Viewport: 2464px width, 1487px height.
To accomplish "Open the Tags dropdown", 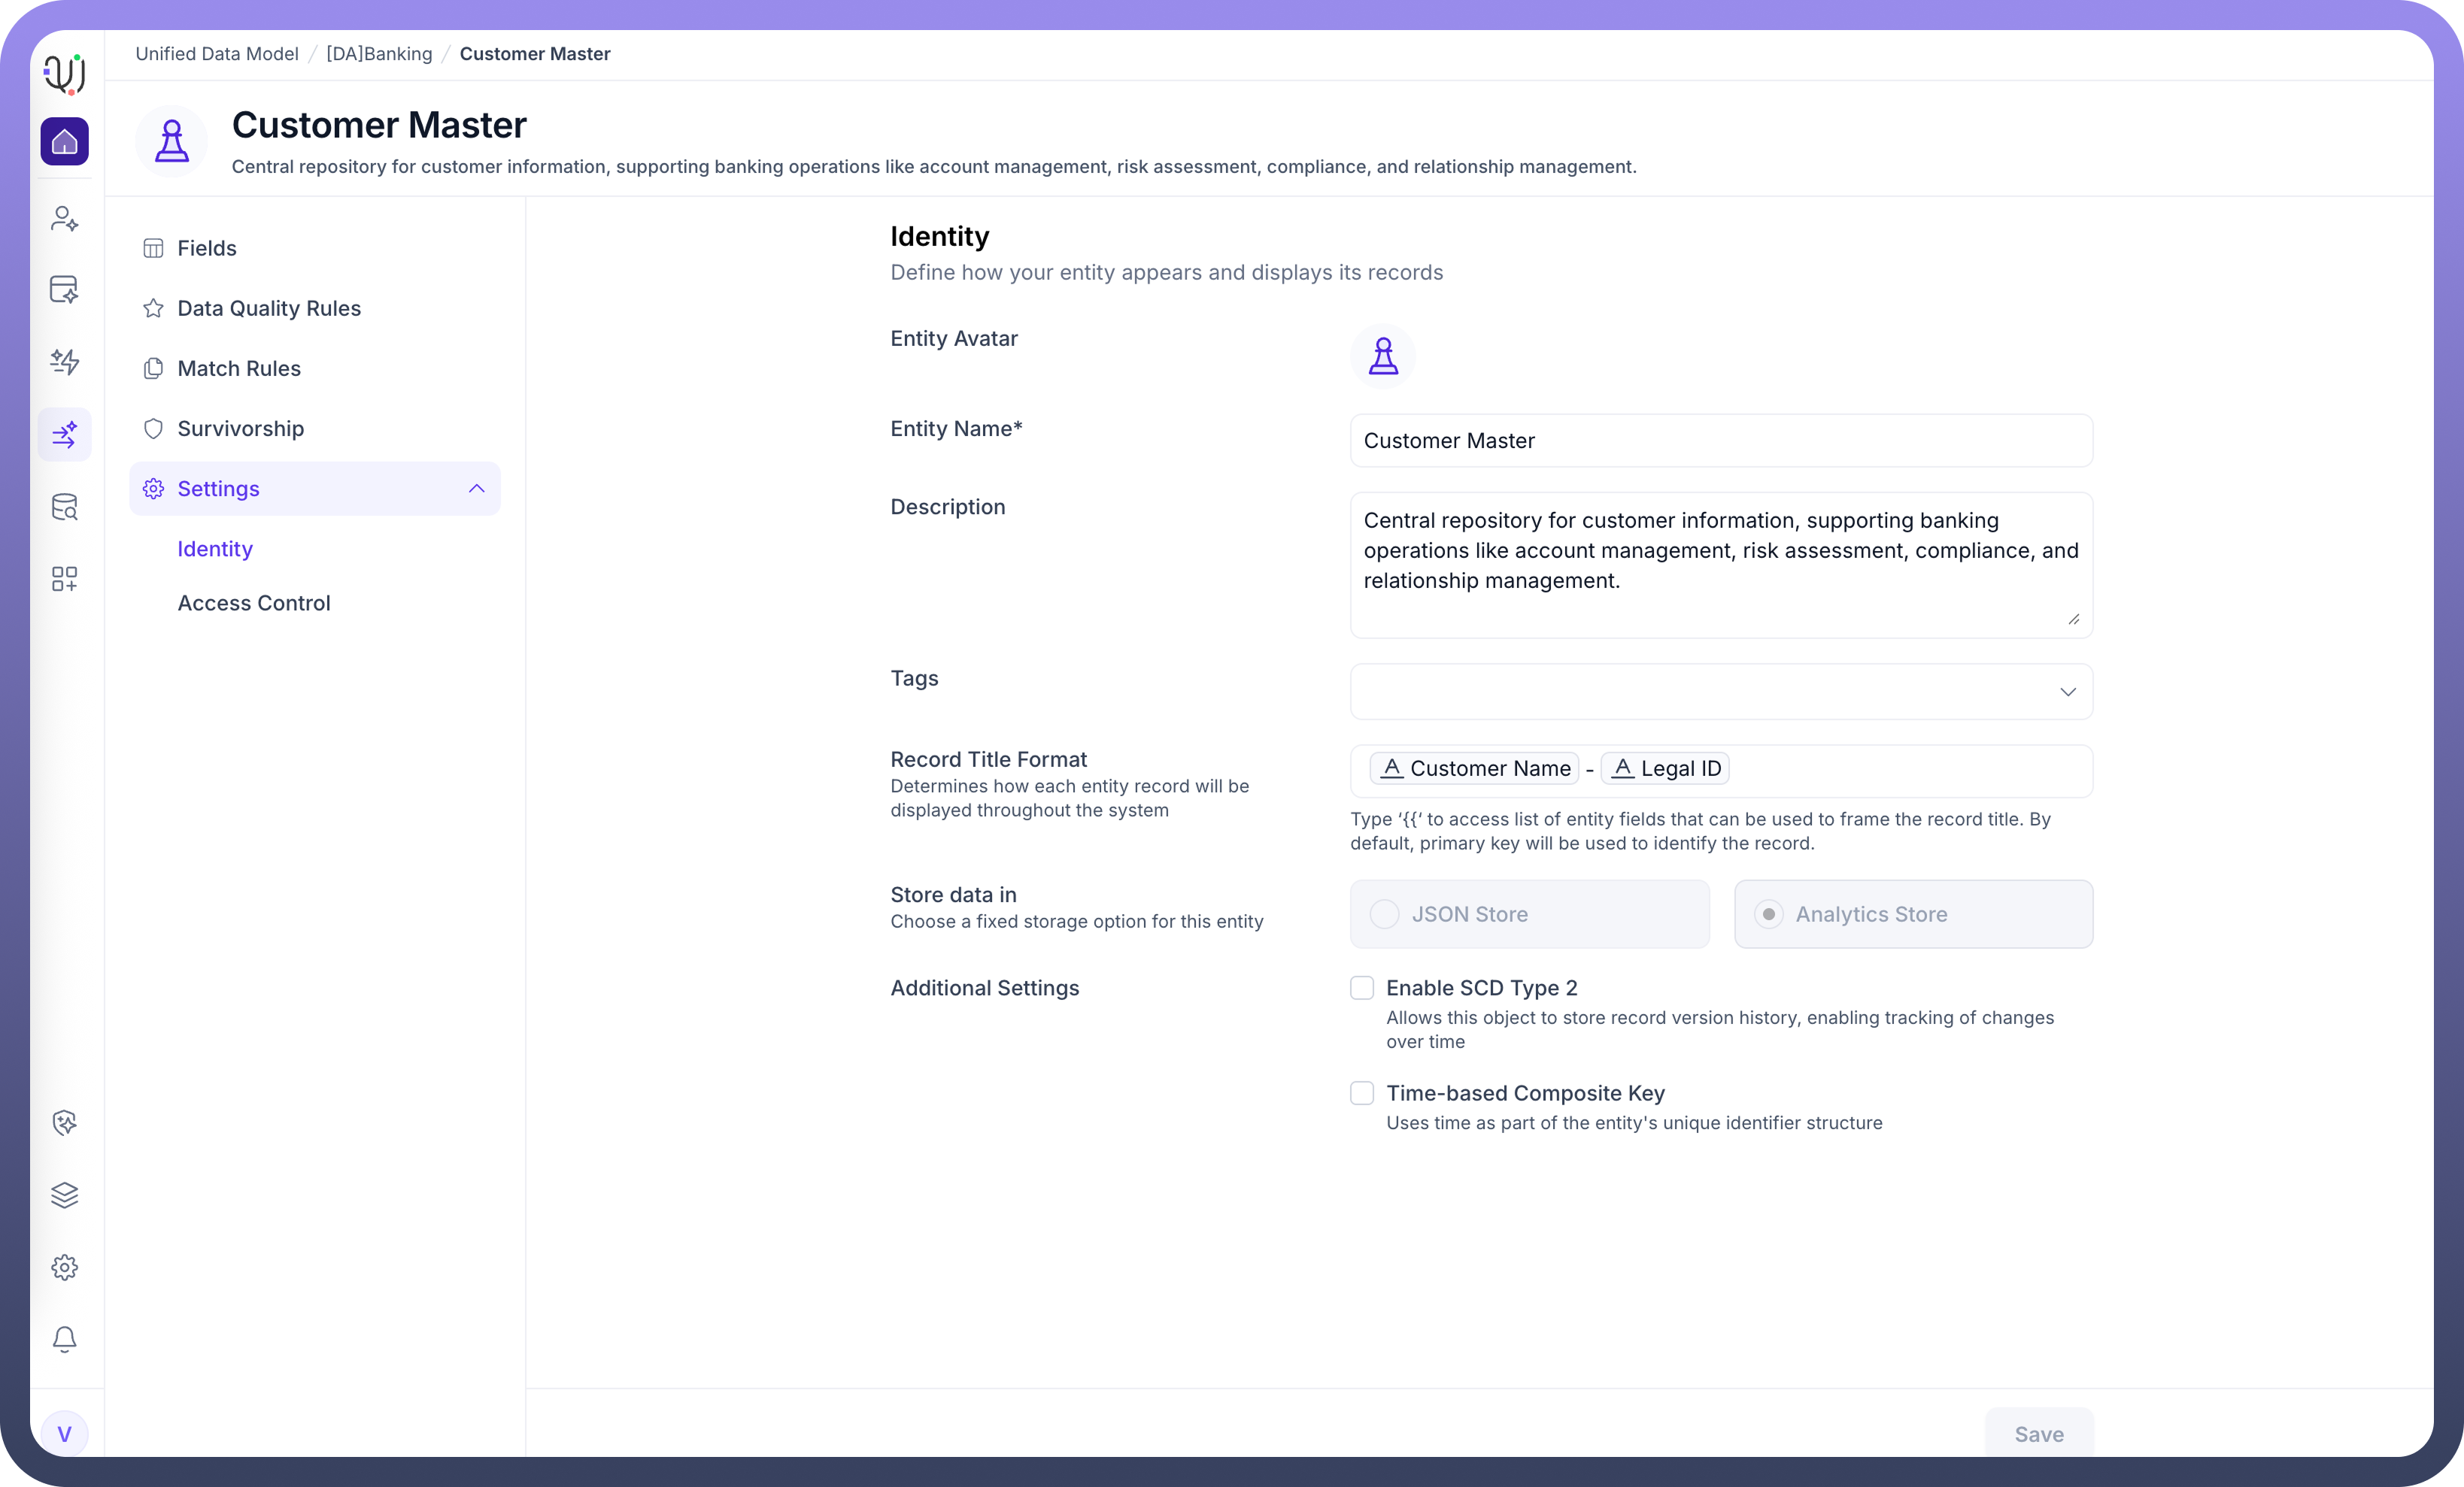I will pos(1720,692).
